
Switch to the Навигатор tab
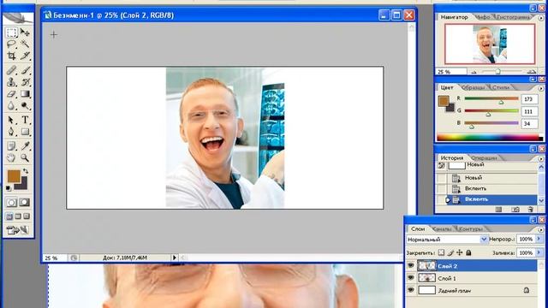point(454,17)
